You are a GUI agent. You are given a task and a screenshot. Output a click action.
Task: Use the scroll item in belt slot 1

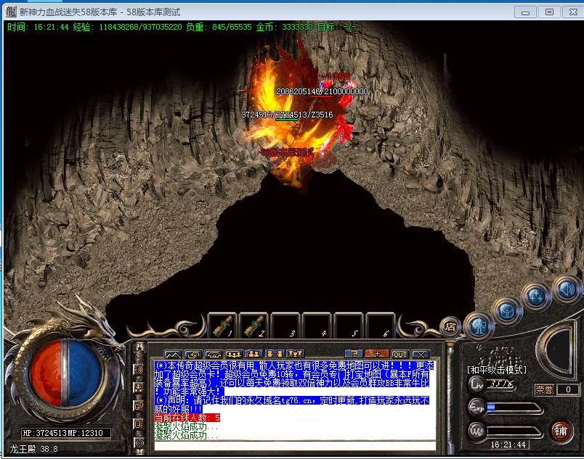222,326
